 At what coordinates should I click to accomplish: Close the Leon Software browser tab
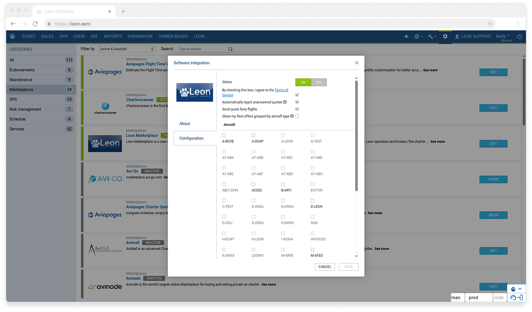pos(110,11)
